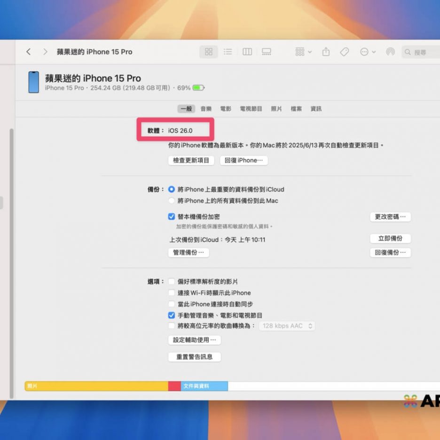This screenshot has height=440, width=440.
Task: Open the more actions ellipsis menu
Action: coord(368,52)
